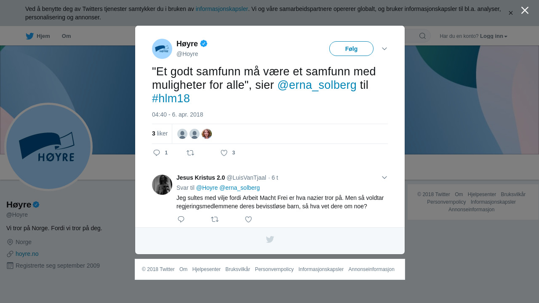539x303 pixels.
Task: Open the Logg inn dropdown
Action: click(494, 36)
